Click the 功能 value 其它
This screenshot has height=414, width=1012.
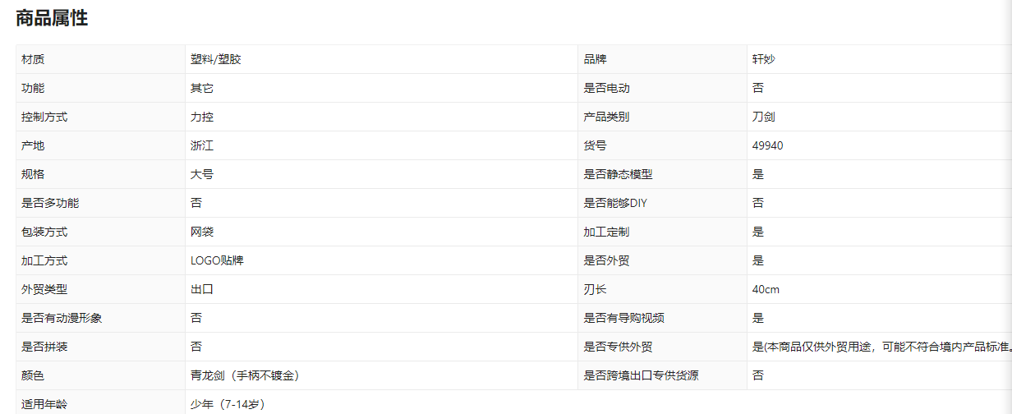[x=202, y=88]
